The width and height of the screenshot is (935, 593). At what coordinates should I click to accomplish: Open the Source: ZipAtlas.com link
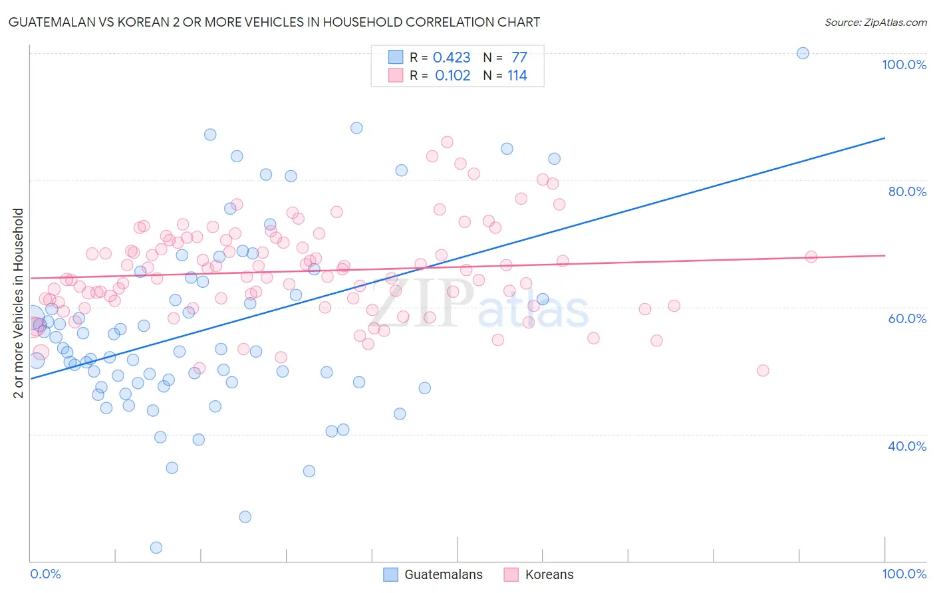pos(876,22)
